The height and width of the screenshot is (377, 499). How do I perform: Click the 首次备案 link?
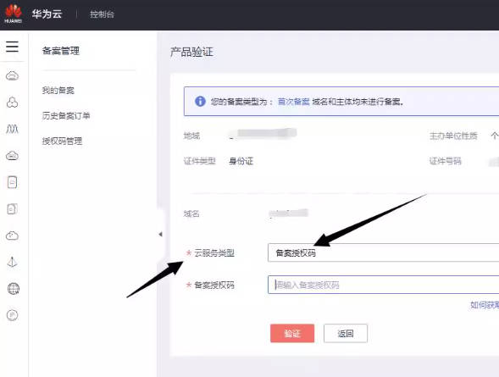(293, 102)
